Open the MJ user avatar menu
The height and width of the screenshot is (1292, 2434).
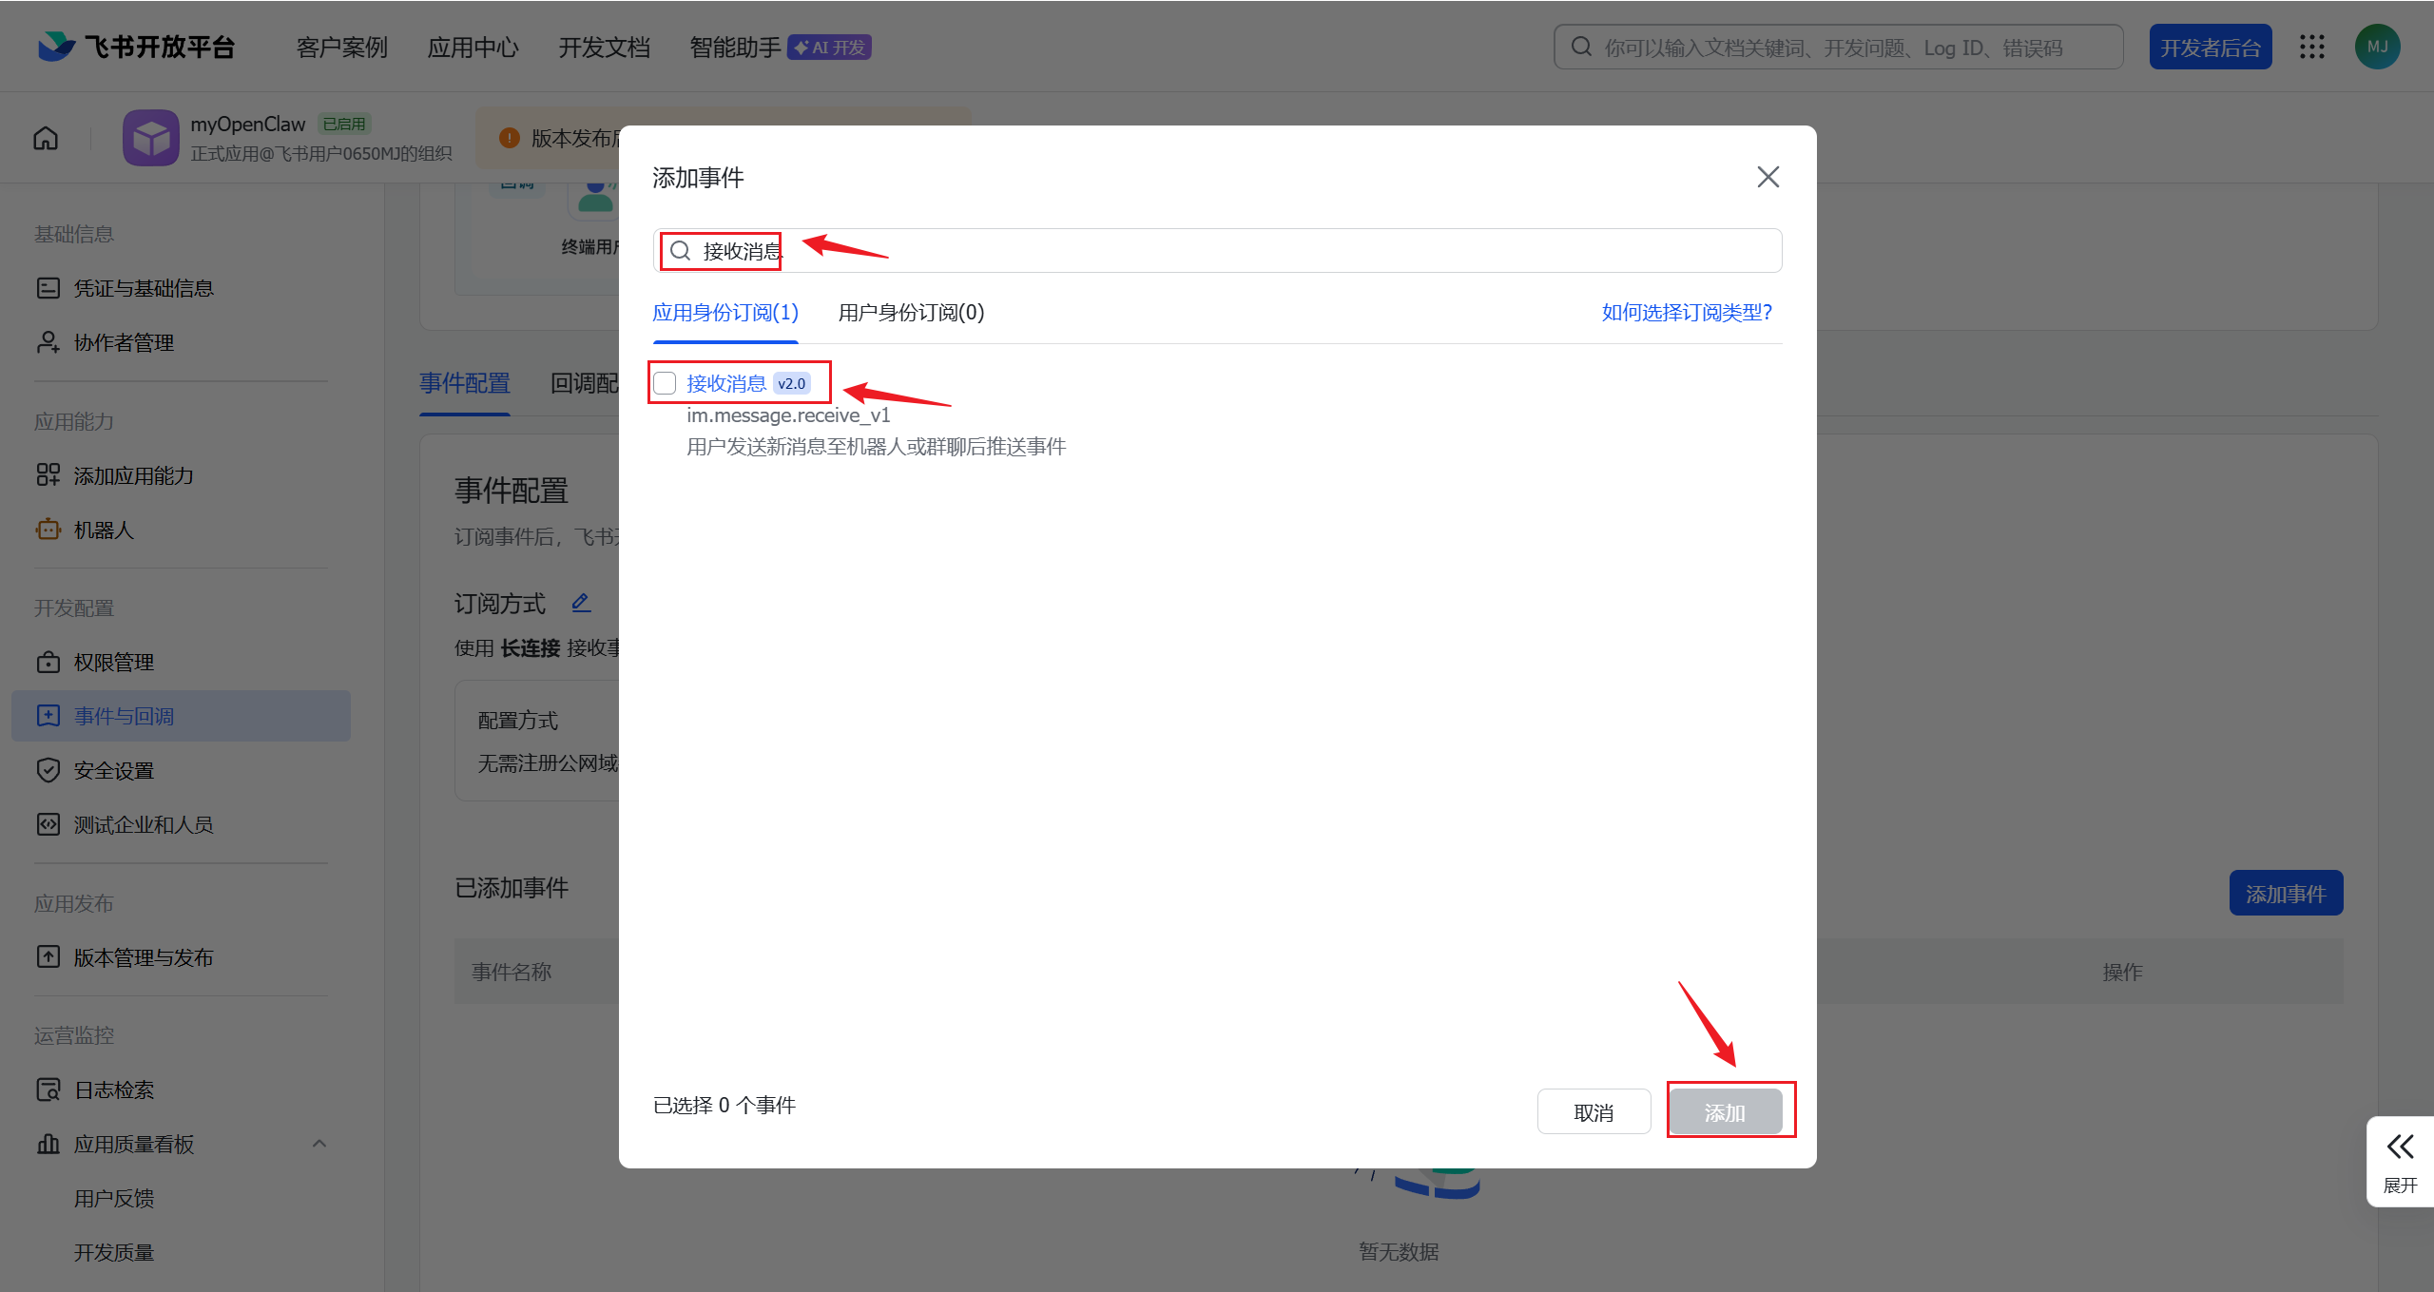(x=2378, y=47)
